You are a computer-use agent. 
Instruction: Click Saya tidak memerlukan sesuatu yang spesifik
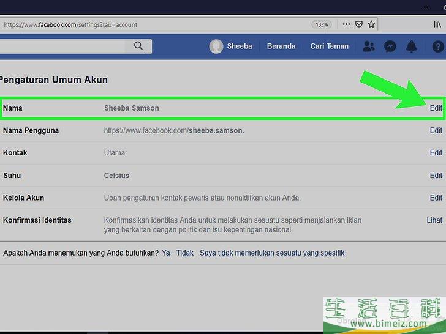(x=272, y=253)
